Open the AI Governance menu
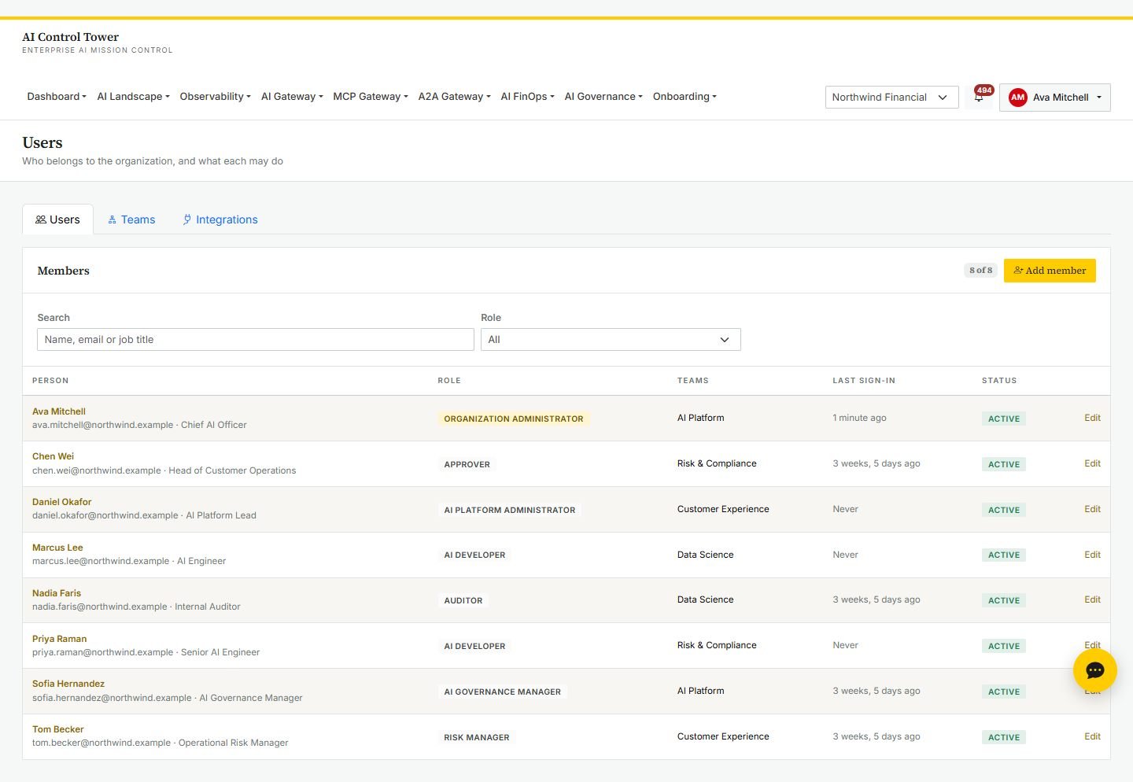This screenshot has width=1133, height=782. point(603,97)
